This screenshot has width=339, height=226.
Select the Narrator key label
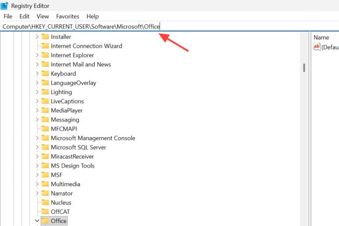[62, 193]
